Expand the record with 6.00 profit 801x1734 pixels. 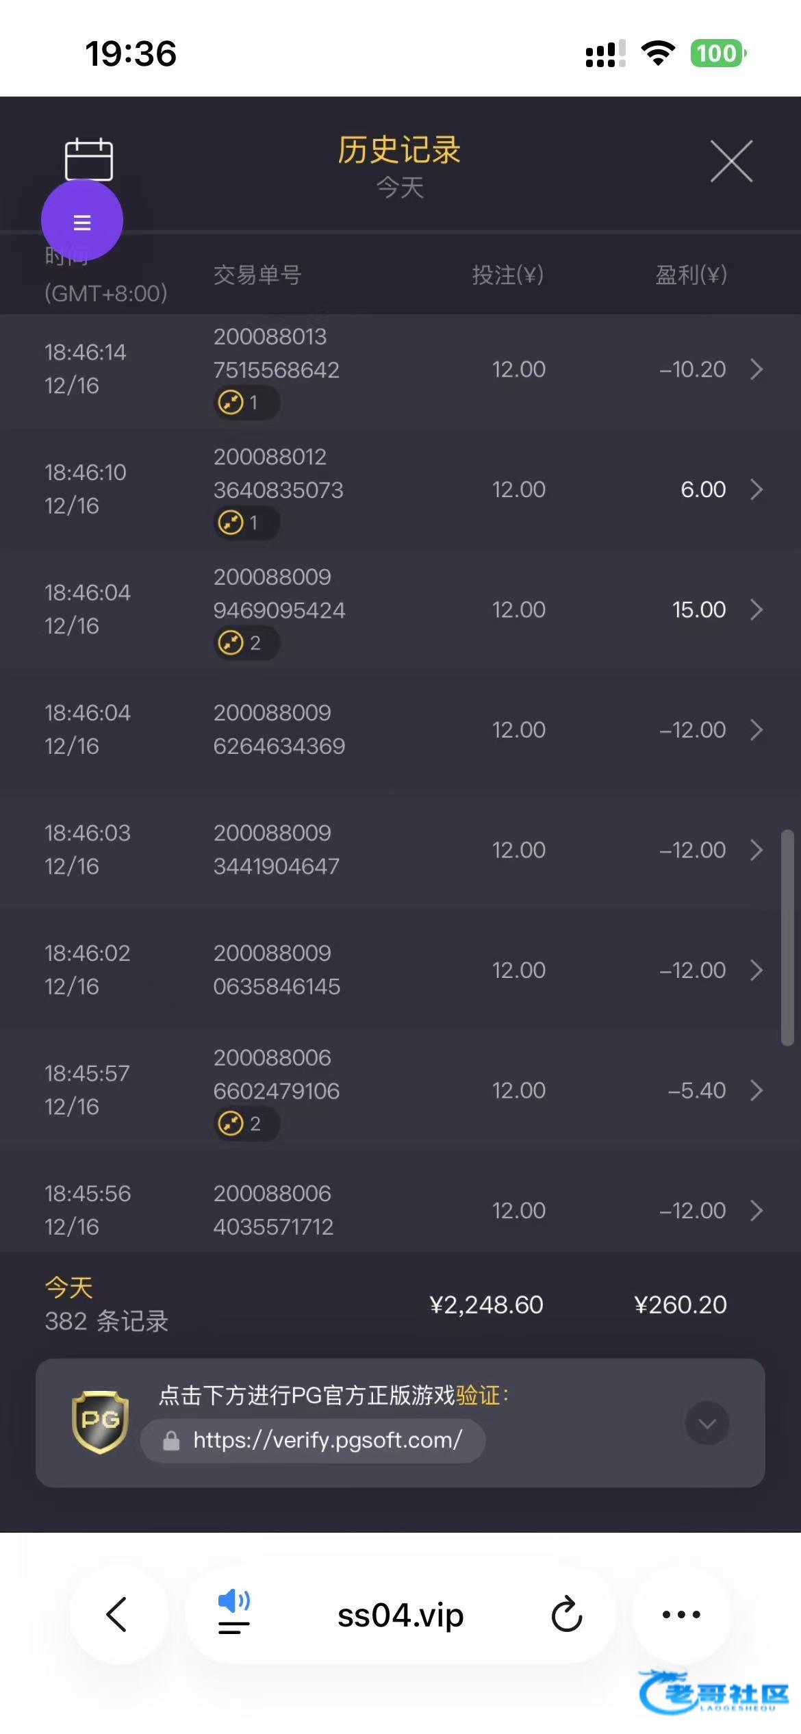pyautogui.click(x=756, y=490)
